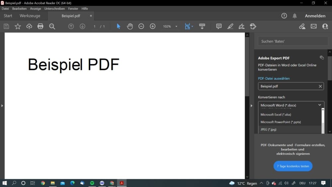Zoom in with the plus circle icon
Viewport: 332px width, 187px height.
[152, 26]
